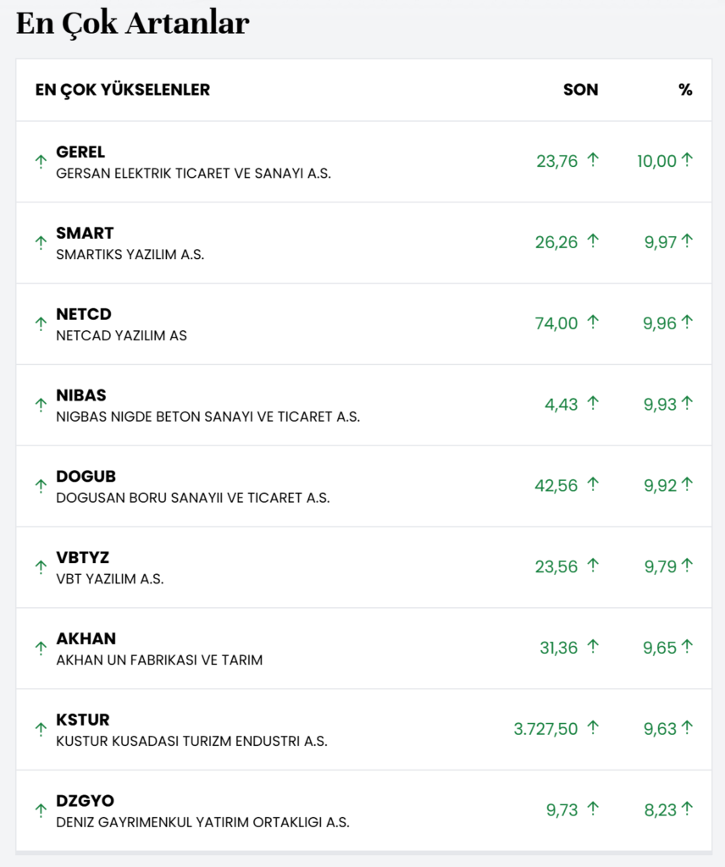Image resolution: width=725 pixels, height=867 pixels.
Task: Click the % column header
Action: (685, 90)
